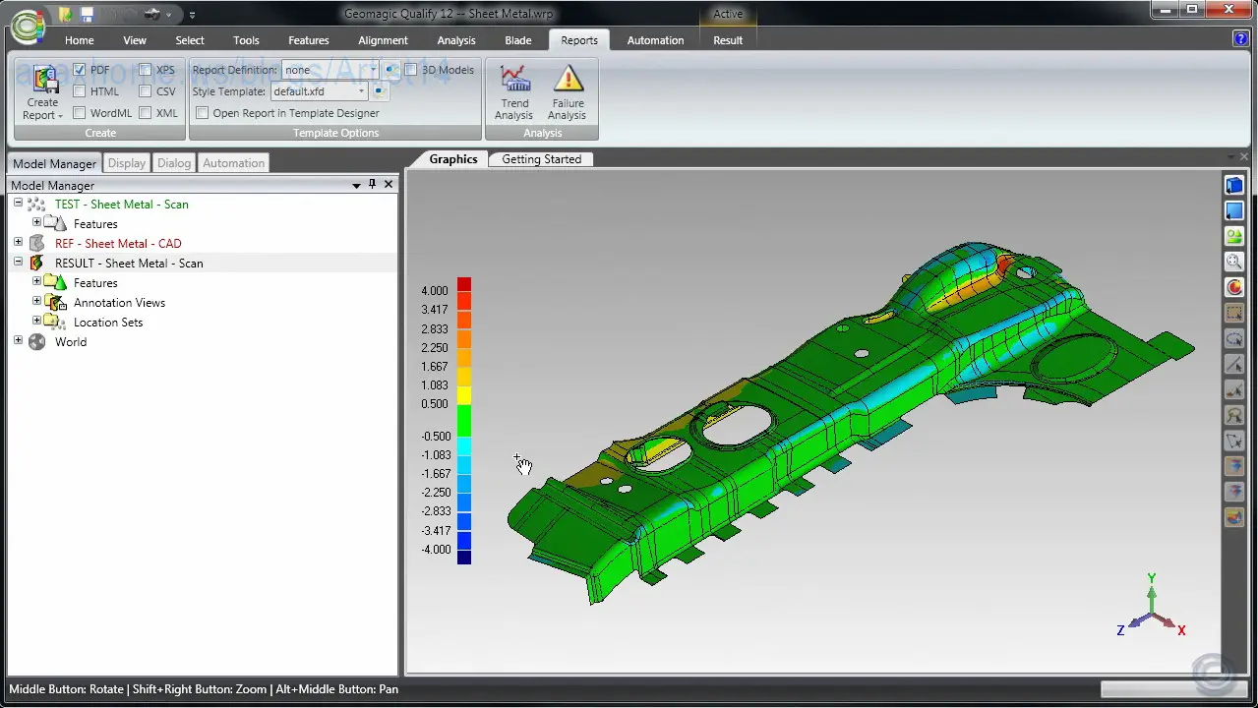Click the zoom-to-fit magnifier icon
Viewport: 1258px width, 708px height.
pos(1234,262)
